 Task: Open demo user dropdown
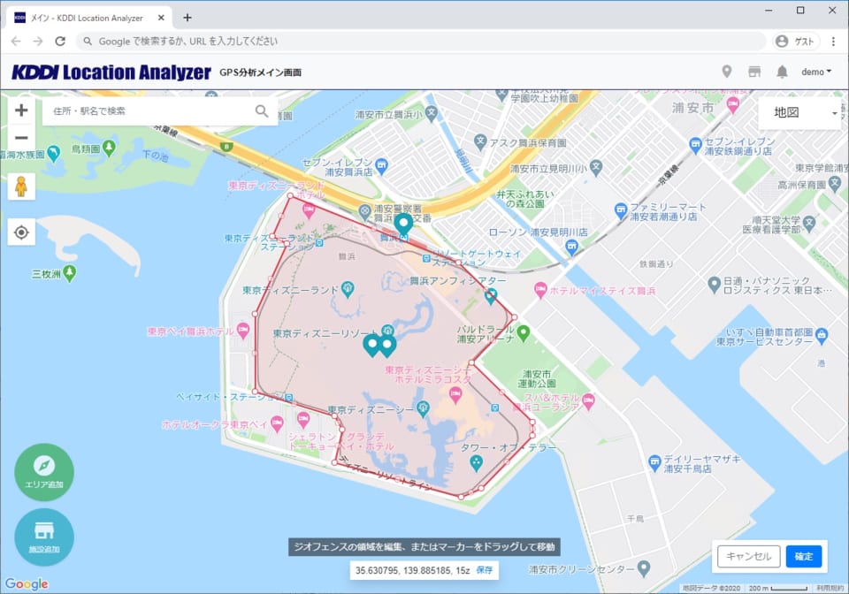tap(816, 72)
